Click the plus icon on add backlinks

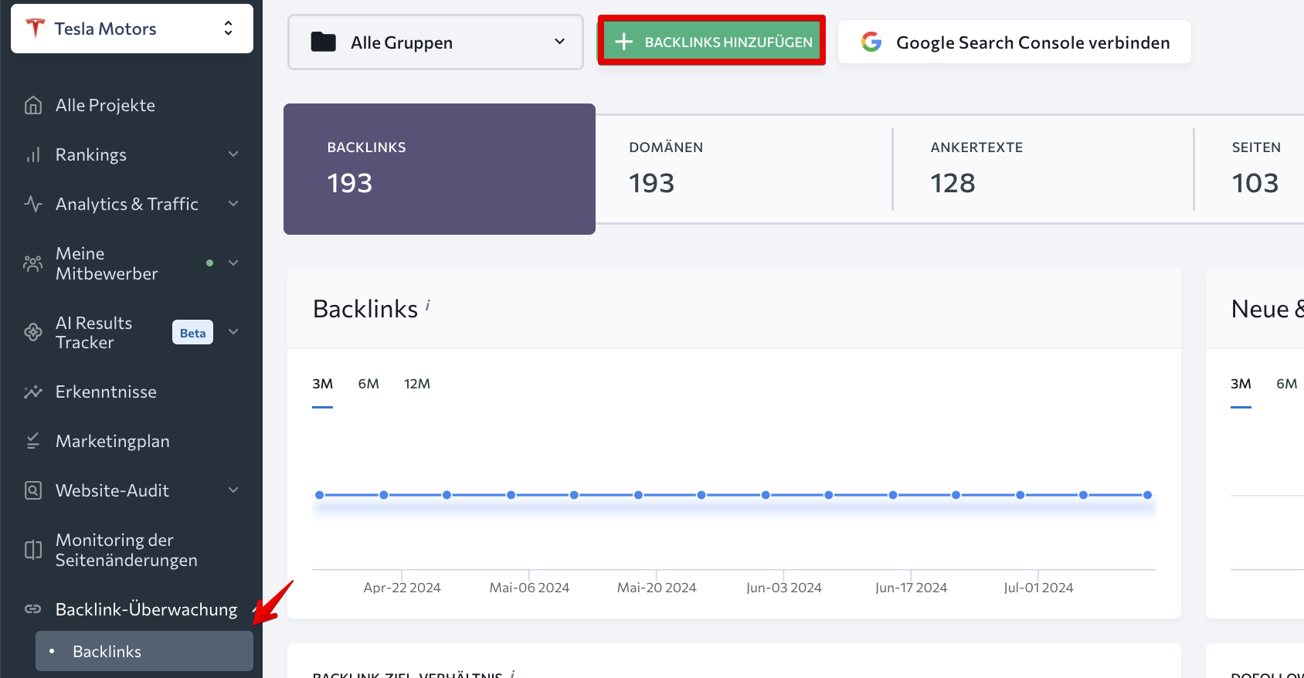tap(624, 42)
